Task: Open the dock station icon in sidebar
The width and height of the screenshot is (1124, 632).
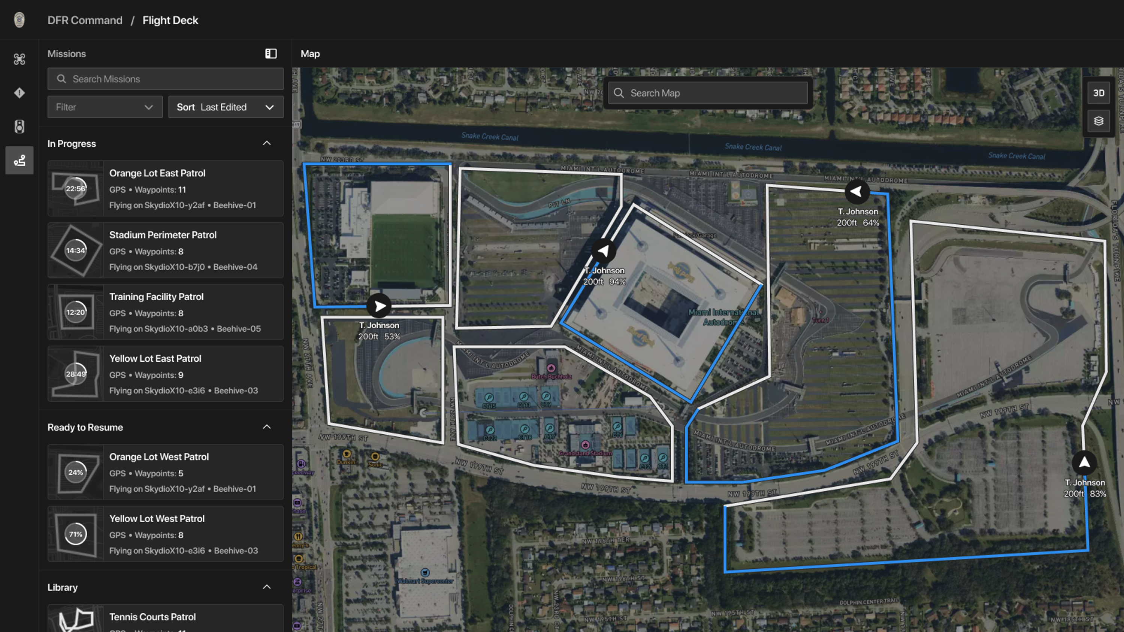Action: pyautogui.click(x=19, y=127)
